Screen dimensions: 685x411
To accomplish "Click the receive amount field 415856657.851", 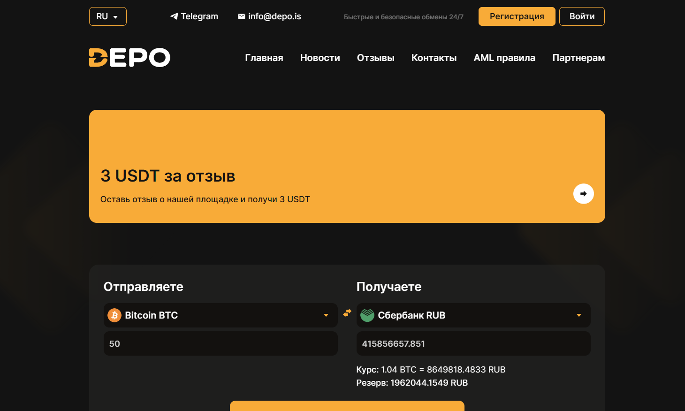I will (473, 343).
